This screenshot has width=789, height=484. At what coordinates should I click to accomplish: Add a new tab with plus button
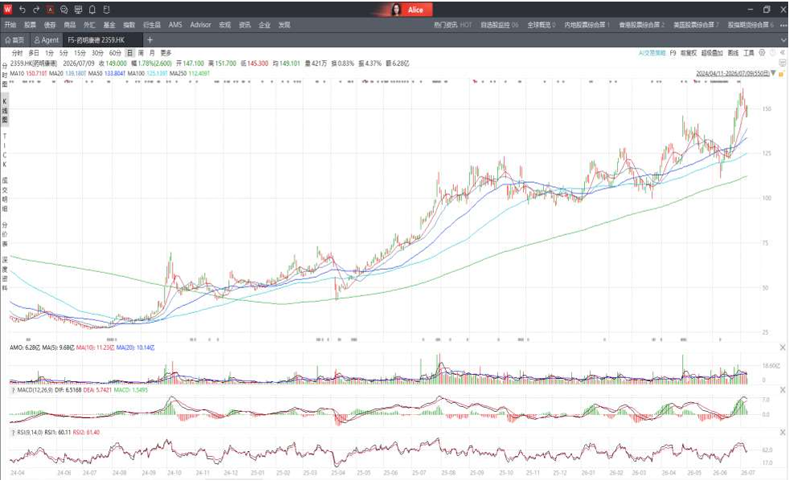(150, 39)
